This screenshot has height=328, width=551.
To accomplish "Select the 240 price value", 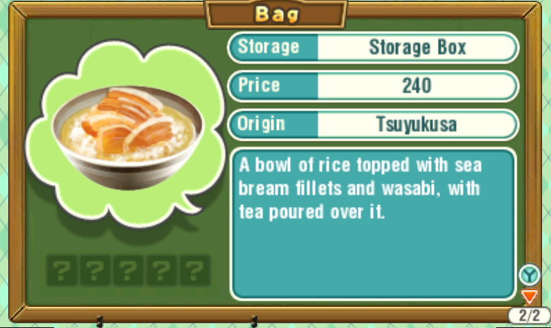I will click(417, 85).
